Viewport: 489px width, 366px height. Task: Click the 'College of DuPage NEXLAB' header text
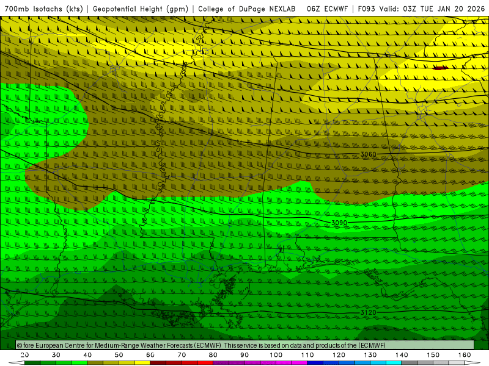click(x=247, y=9)
